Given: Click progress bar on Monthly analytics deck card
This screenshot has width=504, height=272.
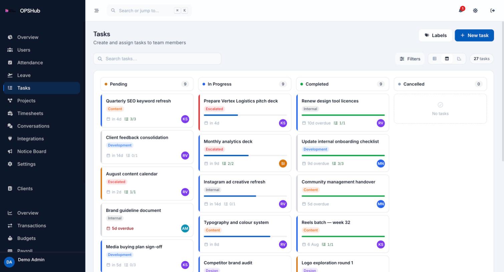Looking at the screenshot, I should [x=245, y=156].
